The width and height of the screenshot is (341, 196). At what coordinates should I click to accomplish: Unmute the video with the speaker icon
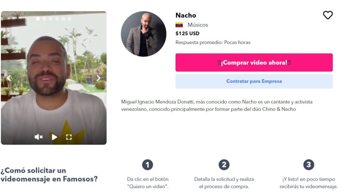point(39,137)
